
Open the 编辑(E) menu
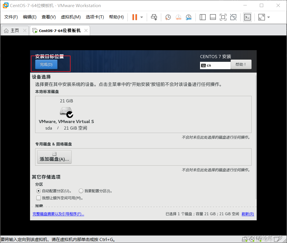30,17
